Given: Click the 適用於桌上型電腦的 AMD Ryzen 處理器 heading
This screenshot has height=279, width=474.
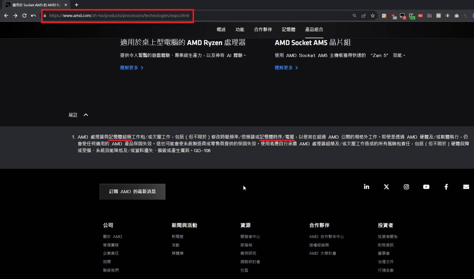Looking at the screenshot, I should 183,42.
